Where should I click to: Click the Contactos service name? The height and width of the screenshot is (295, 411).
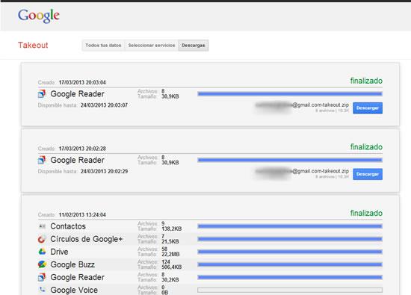[x=68, y=226]
